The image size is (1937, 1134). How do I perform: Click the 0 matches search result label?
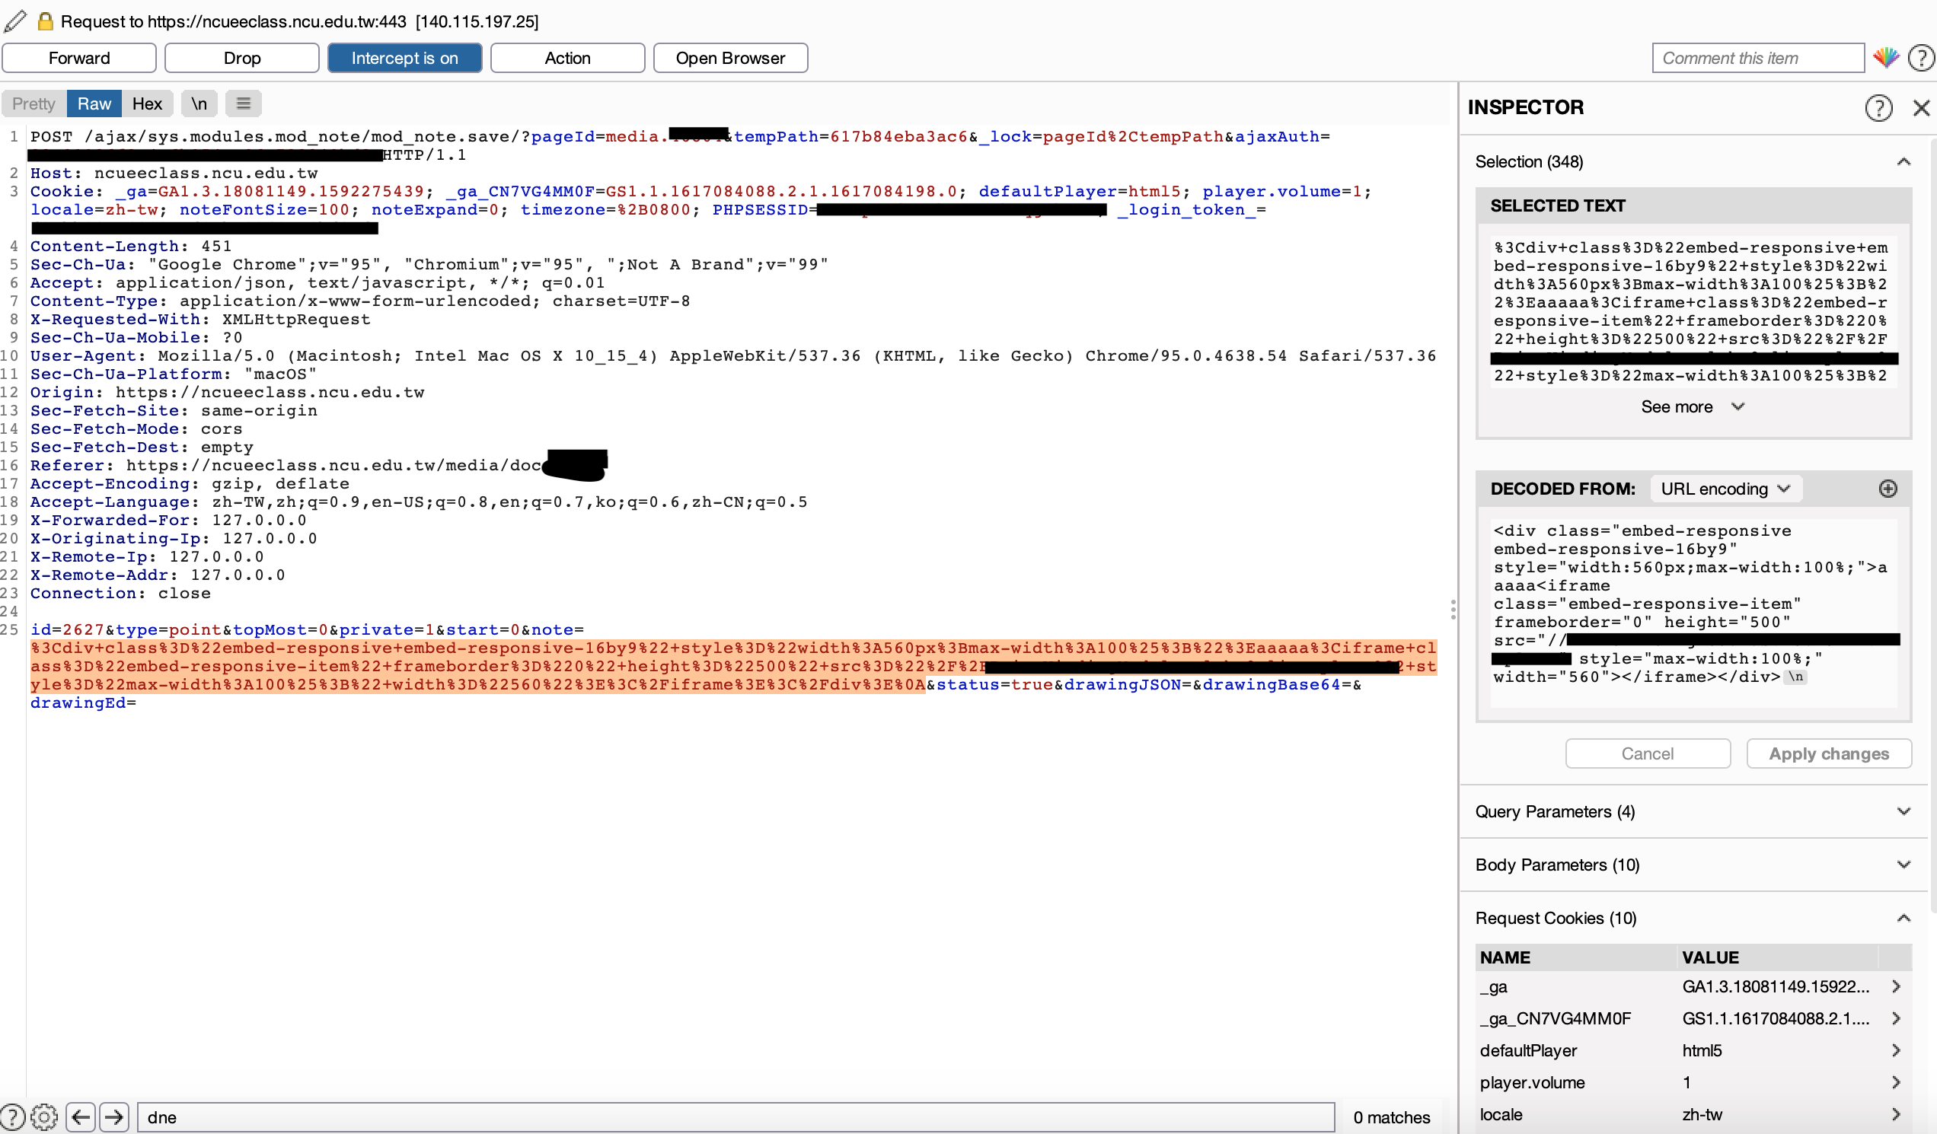click(1391, 1117)
